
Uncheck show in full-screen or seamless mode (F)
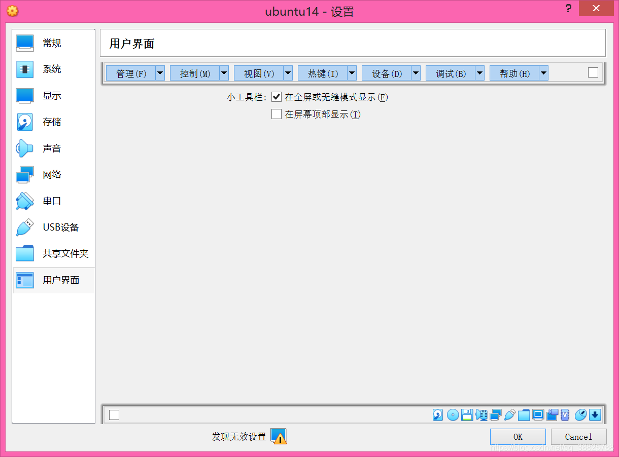[x=277, y=97]
